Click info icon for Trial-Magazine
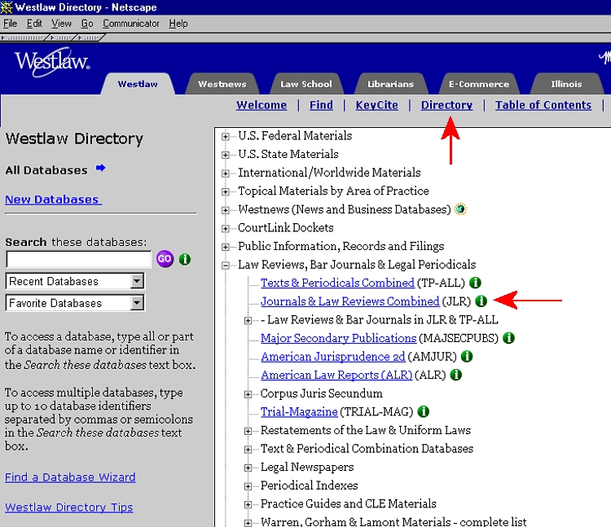This screenshot has width=611, height=527. pos(423,411)
